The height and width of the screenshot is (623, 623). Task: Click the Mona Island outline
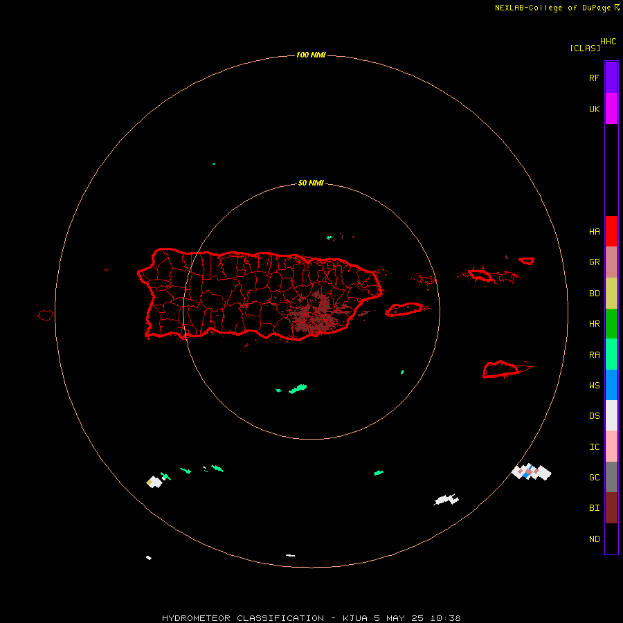click(x=45, y=316)
